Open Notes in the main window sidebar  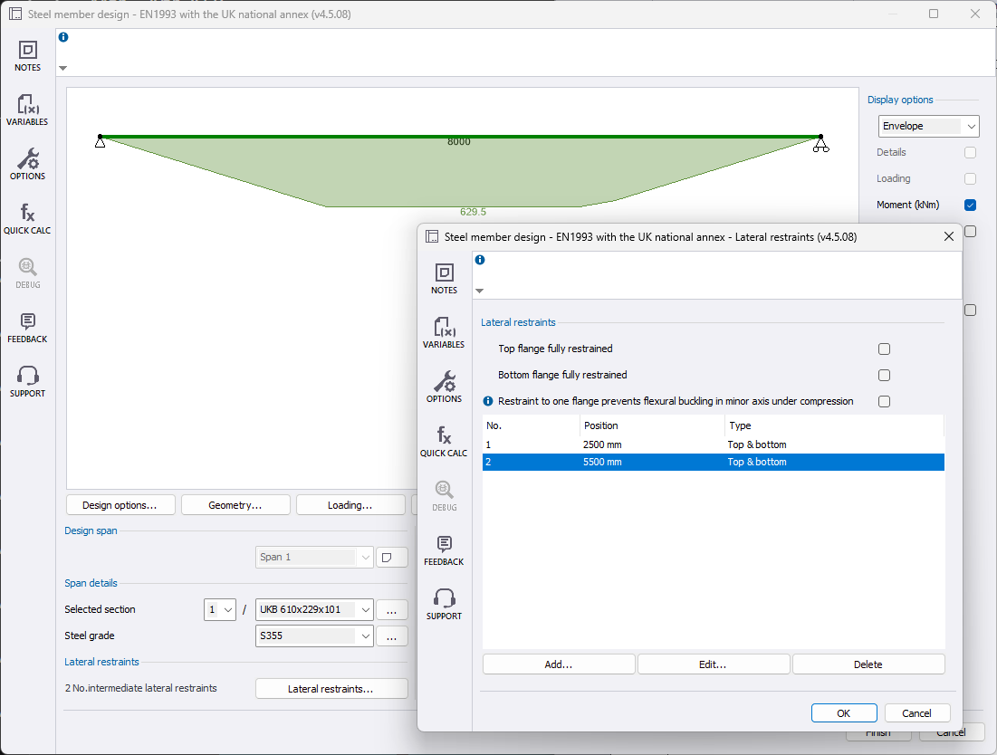tap(27, 55)
